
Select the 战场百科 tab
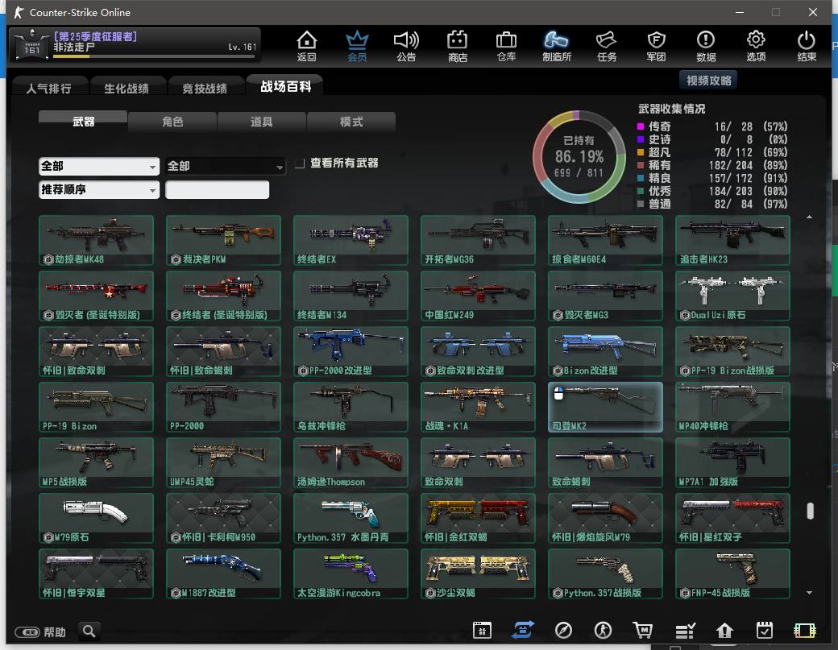(285, 86)
